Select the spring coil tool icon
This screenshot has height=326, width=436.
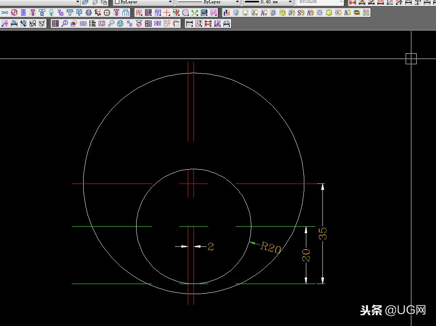pos(23,13)
